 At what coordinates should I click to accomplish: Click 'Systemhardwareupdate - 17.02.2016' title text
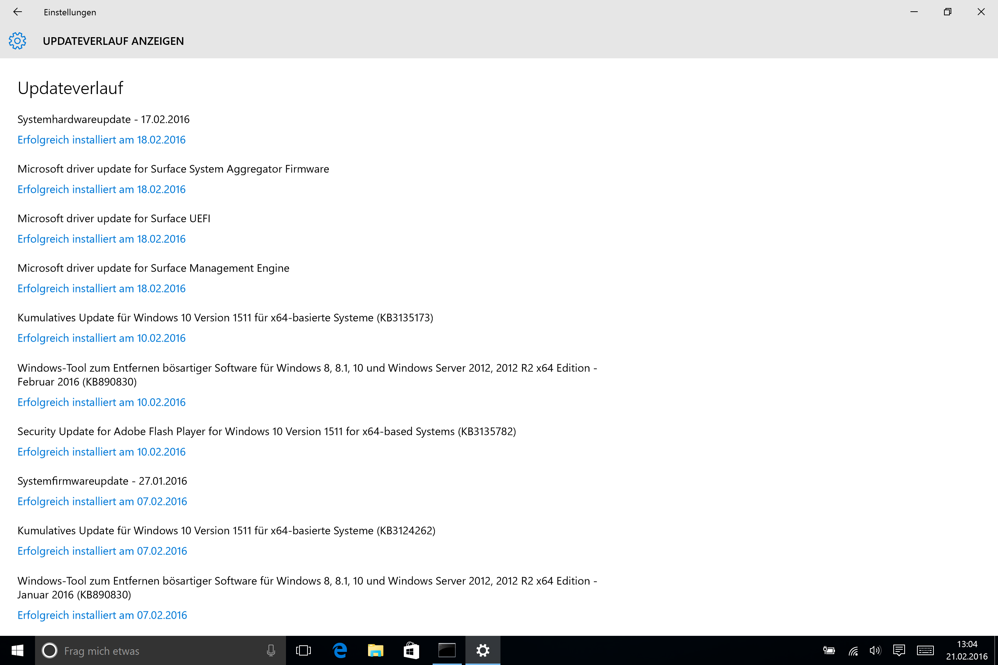(x=104, y=120)
